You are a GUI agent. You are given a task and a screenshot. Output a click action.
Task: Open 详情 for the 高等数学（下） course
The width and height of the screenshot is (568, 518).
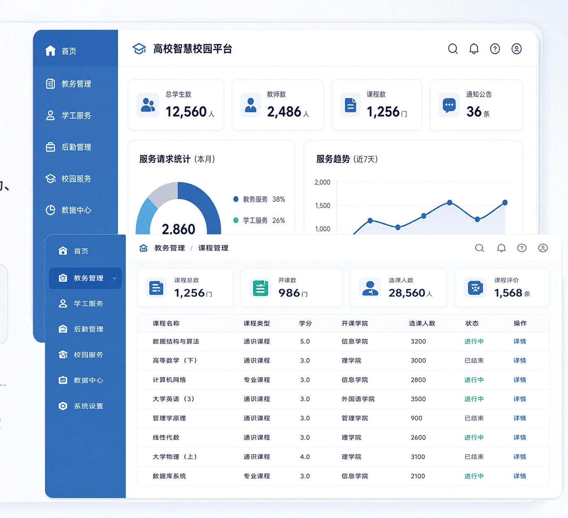[519, 360]
